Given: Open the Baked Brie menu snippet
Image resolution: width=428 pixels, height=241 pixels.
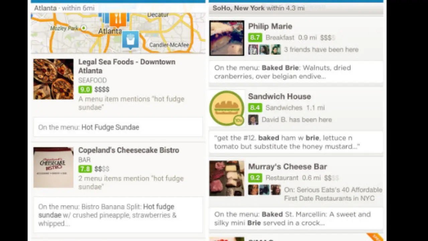Looking at the screenshot, I should pyautogui.click(x=296, y=72).
